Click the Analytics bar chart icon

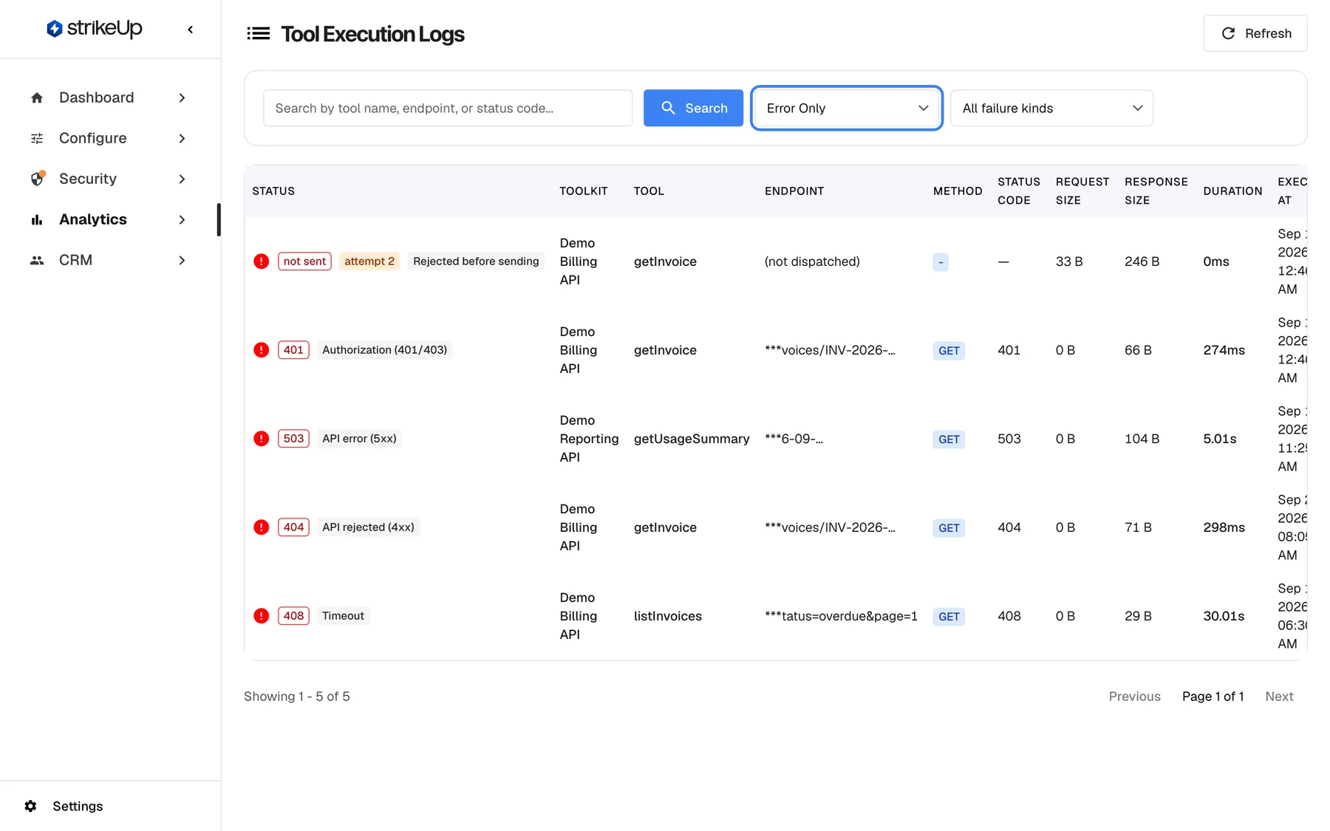[37, 219]
